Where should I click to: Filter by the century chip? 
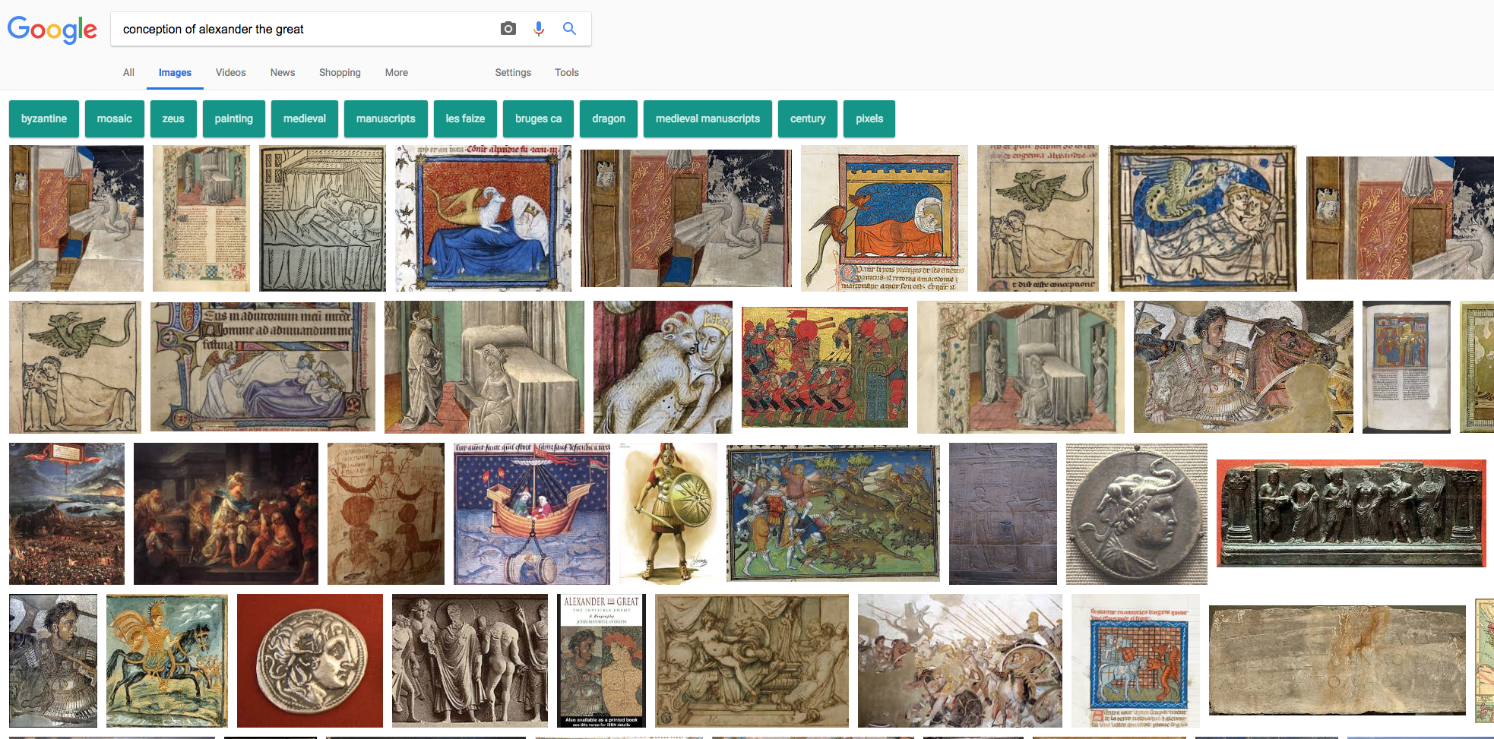808,118
